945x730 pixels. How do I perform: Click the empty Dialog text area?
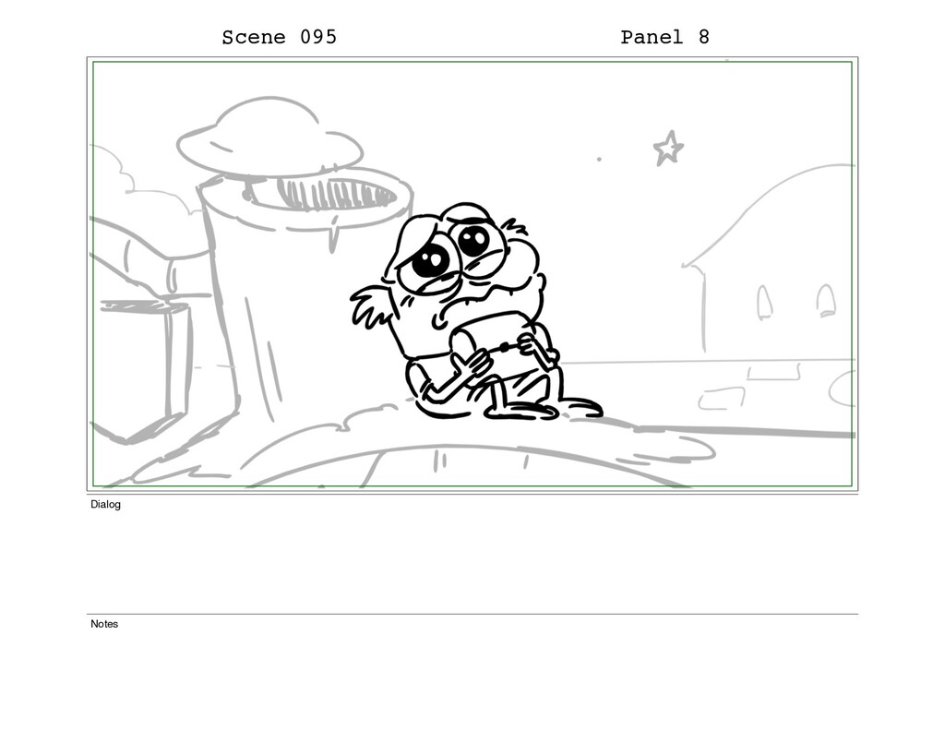tap(472, 560)
